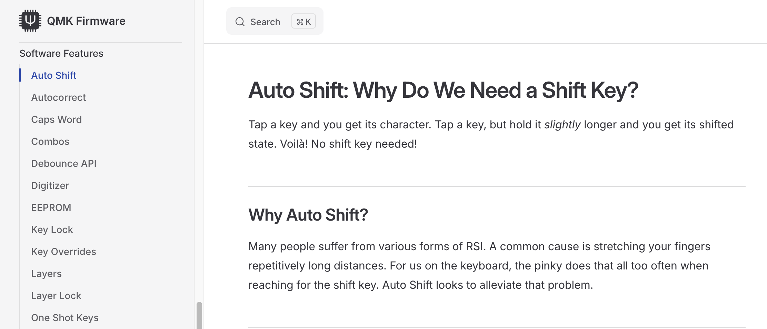The image size is (767, 329).
Task: Open the Combos sidebar entry
Action: click(x=50, y=141)
